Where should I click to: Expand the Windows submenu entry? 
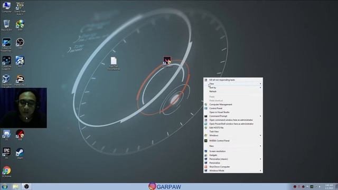click(x=233, y=136)
